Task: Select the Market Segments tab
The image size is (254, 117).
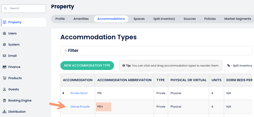Action: coord(237,19)
